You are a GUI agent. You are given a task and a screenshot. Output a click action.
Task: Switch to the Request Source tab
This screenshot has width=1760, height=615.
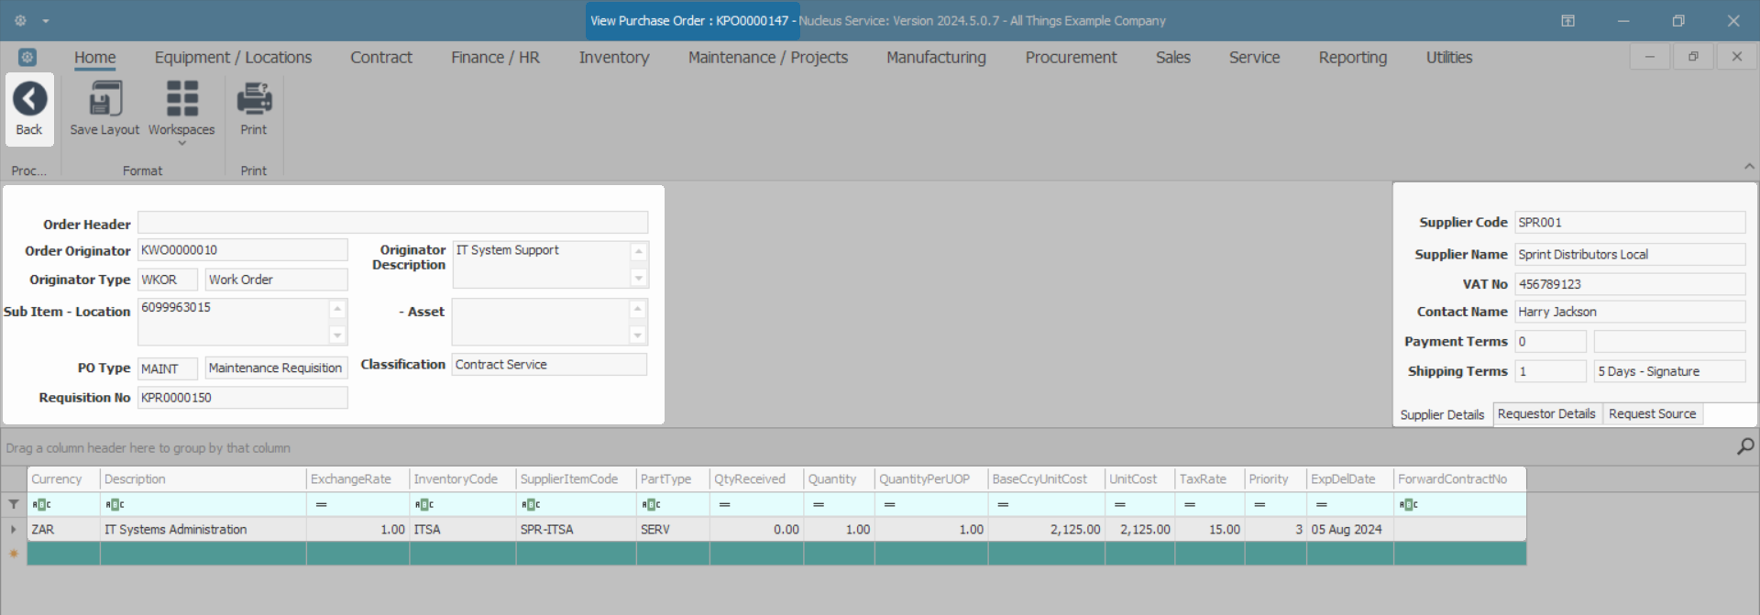click(1652, 413)
